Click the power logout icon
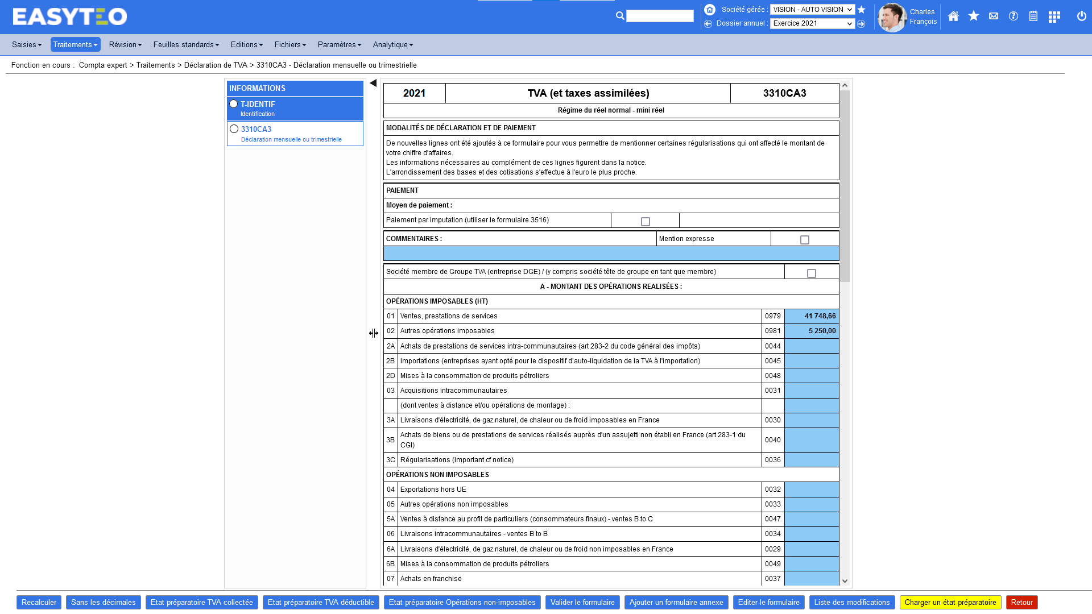This screenshot has width=1092, height=614. click(x=1081, y=16)
